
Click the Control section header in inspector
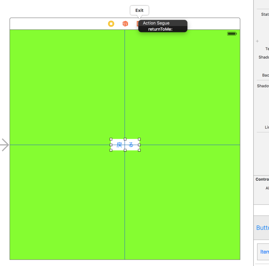262,179
